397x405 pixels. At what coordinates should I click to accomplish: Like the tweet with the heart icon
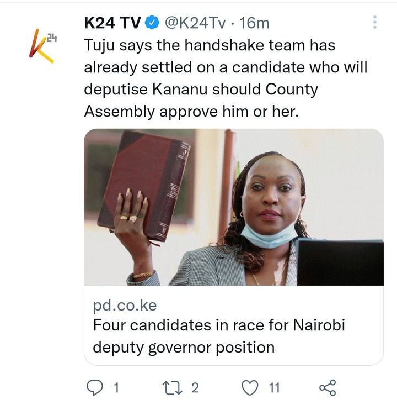pyautogui.click(x=250, y=388)
